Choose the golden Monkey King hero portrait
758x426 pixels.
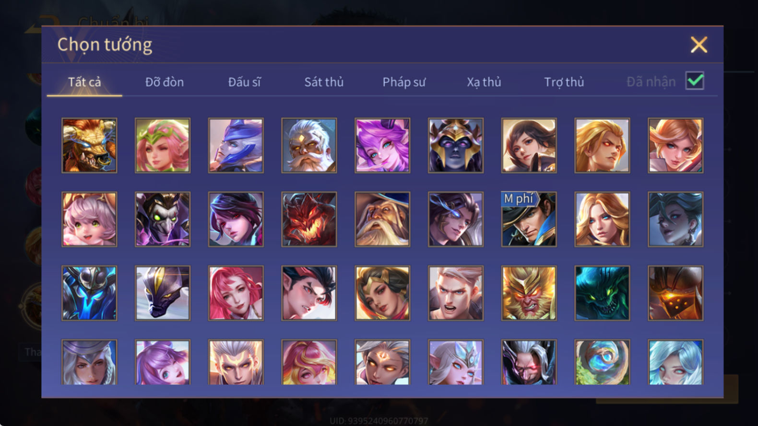[x=529, y=293]
